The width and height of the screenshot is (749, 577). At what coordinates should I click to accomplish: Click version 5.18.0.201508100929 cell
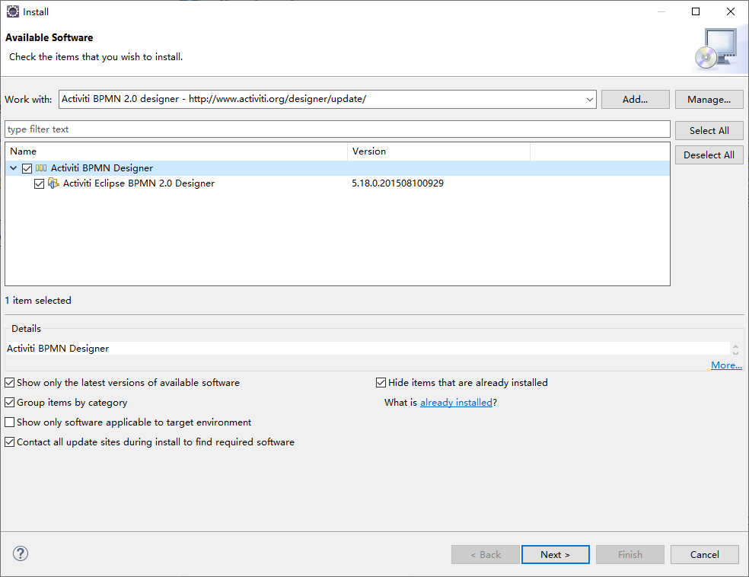pyautogui.click(x=398, y=183)
